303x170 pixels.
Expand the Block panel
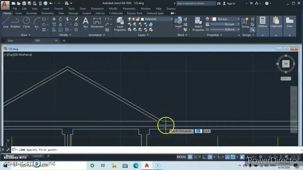[x=182, y=35]
